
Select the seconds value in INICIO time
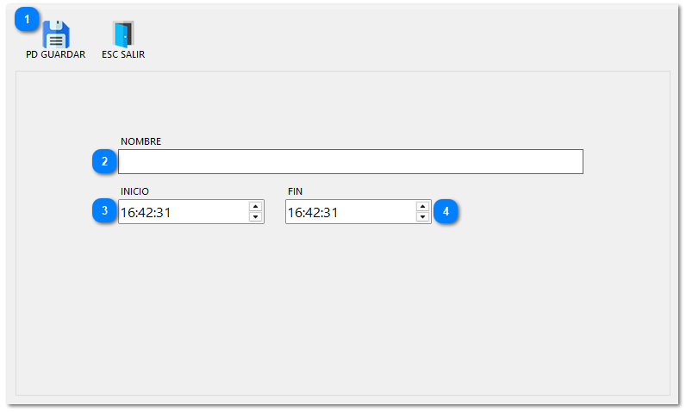coord(163,212)
